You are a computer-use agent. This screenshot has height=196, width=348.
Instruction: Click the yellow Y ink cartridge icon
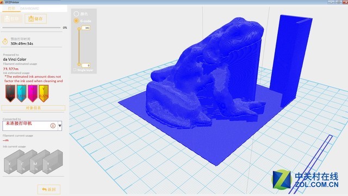(43, 93)
